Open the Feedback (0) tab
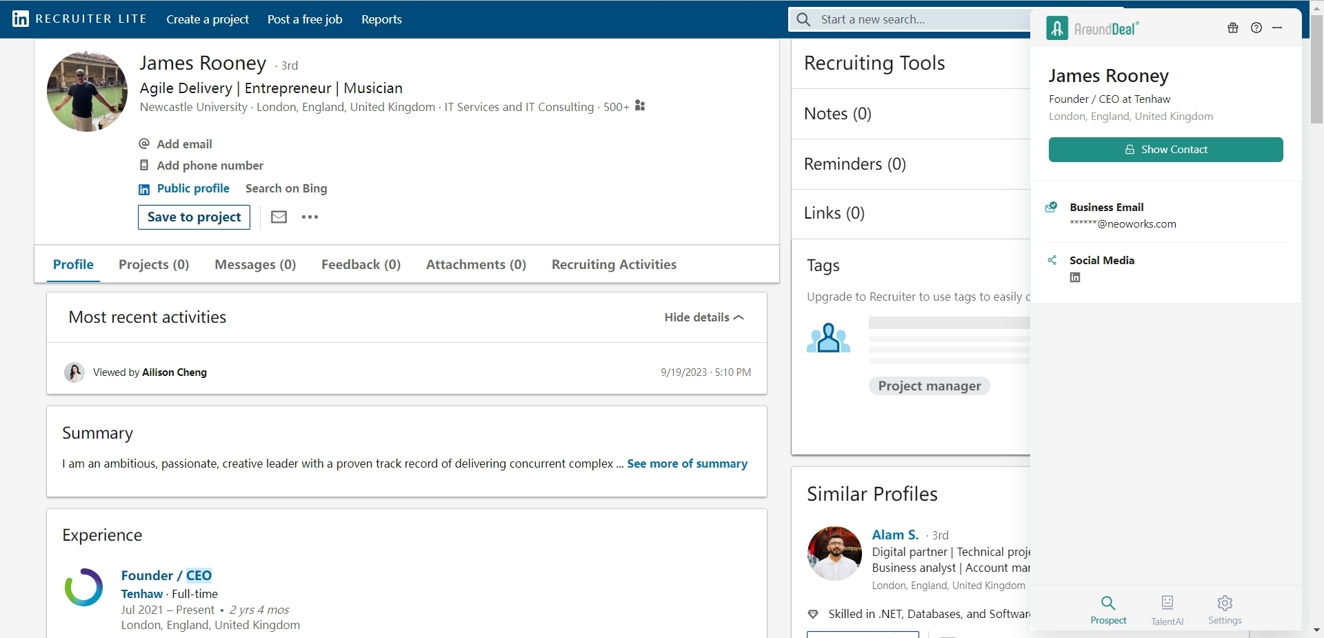The height and width of the screenshot is (638, 1324). (361, 264)
